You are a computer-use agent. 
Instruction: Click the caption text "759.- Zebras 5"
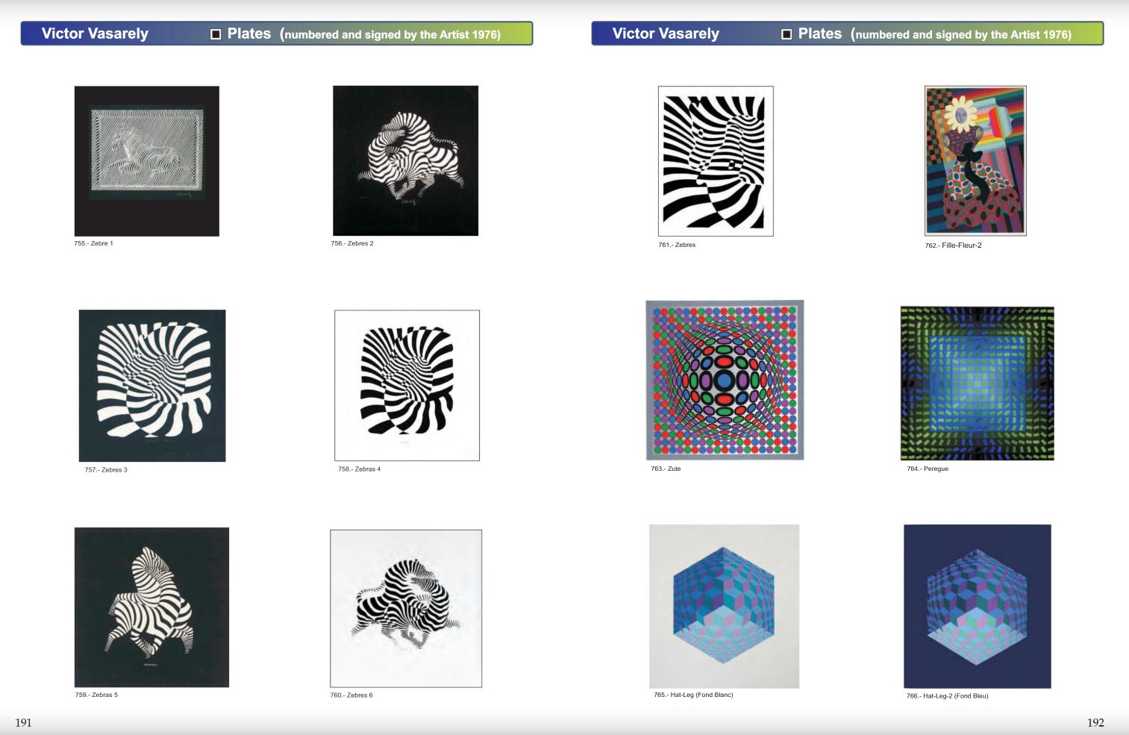[x=96, y=695]
